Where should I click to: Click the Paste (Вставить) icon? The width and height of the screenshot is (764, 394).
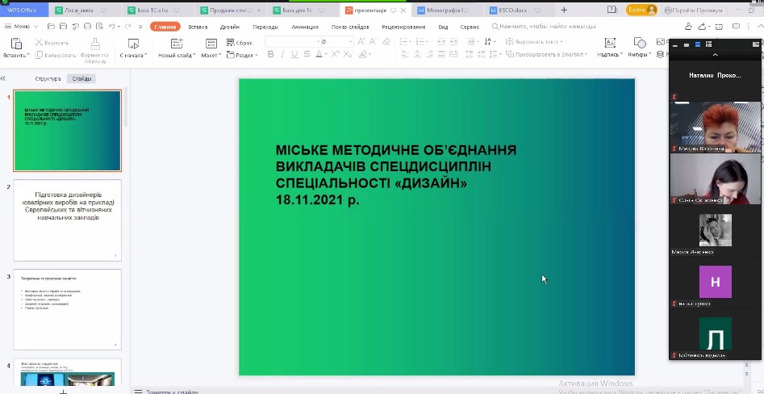pyautogui.click(x=15, y=44)
